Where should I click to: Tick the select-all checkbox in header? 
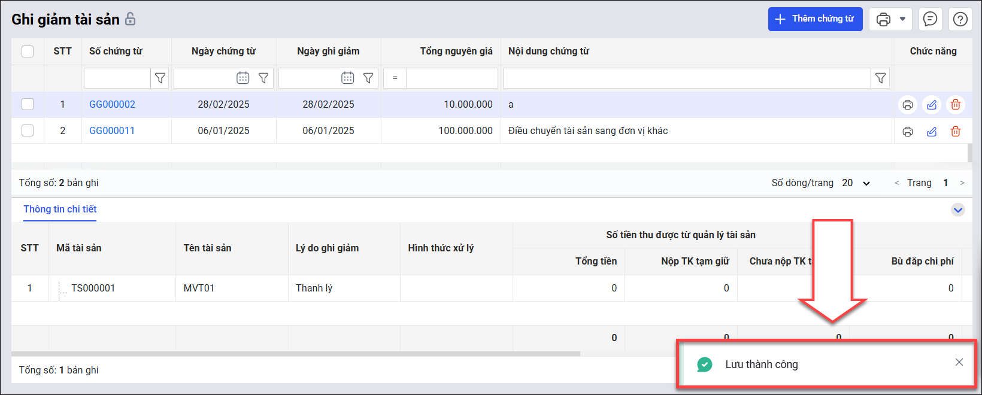click(28, 51)
